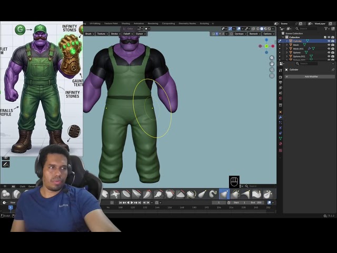The height and width of the screenshot is (253, 337).
Task: Open the Remesh dropdown
Action: pos(255,34)
